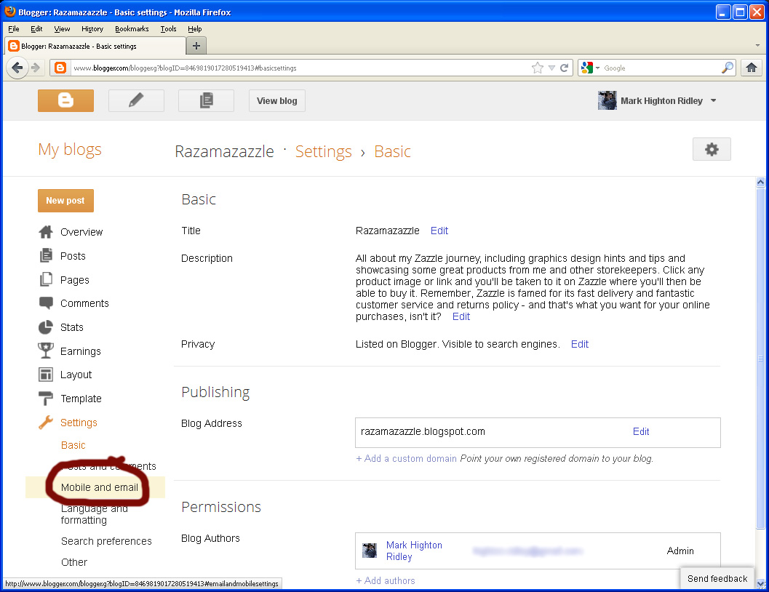This screenshot has width=769, height=592.
Task: Open the pencil compose post button
Action: click(x=136, y=100)
